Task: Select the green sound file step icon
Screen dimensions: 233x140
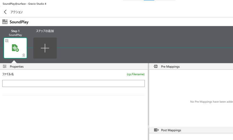Action: (x=15, y=48)
